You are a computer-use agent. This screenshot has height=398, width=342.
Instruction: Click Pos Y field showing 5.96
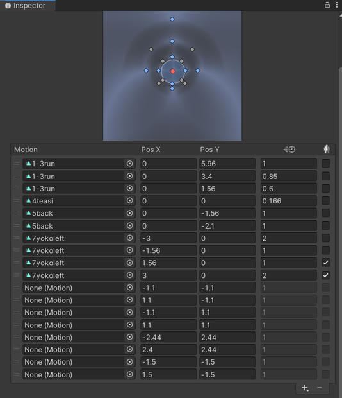pos(227,164)
